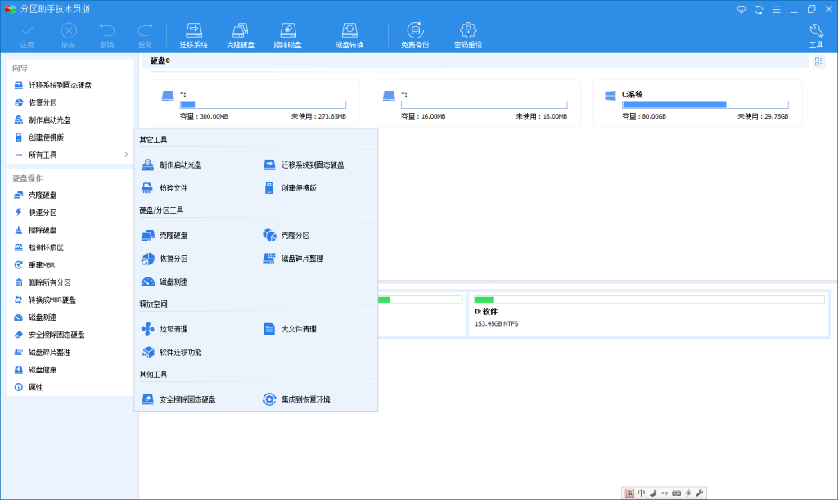This screenshot has width=838, height=500.
Task: Click 检测坏扇区 in the left sidebar
Action: [43, 247]
